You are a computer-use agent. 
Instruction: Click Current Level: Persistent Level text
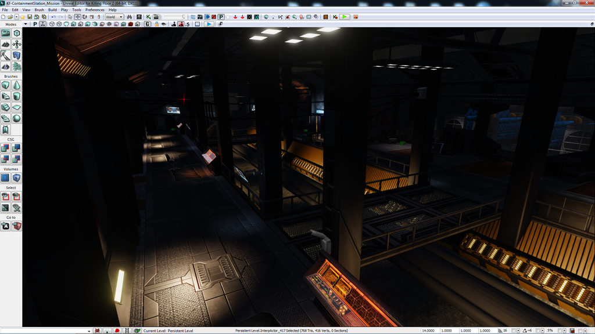(168, 331)
